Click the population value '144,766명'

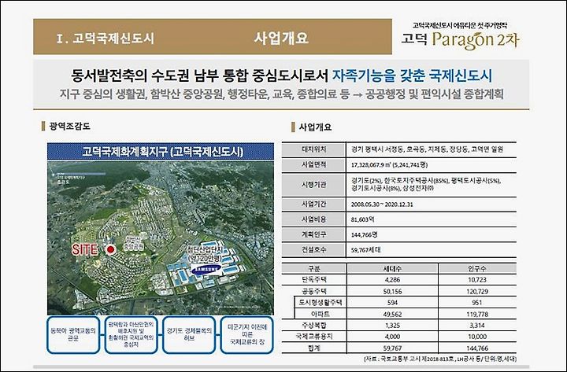pyautogui.click(x=364, y=234)
